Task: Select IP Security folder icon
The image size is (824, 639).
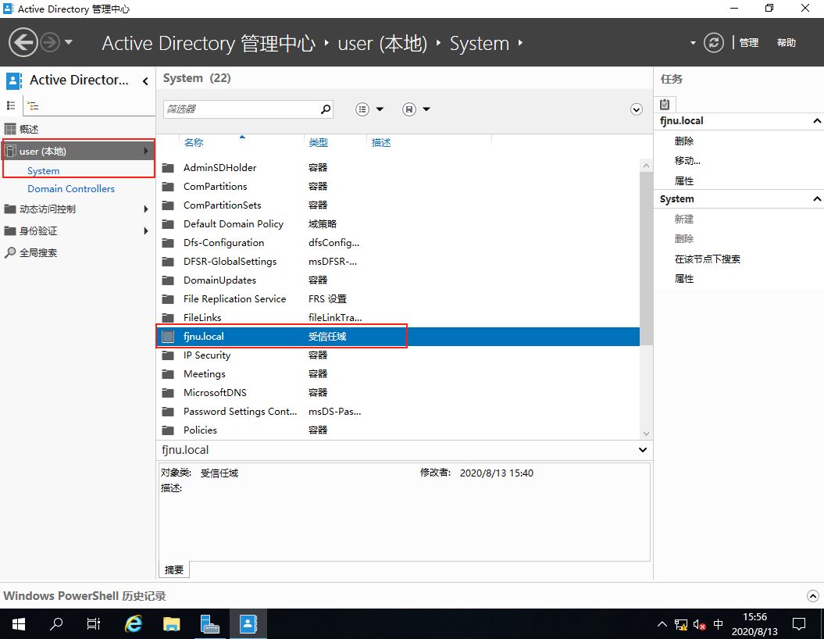Action: pos(168,355)
